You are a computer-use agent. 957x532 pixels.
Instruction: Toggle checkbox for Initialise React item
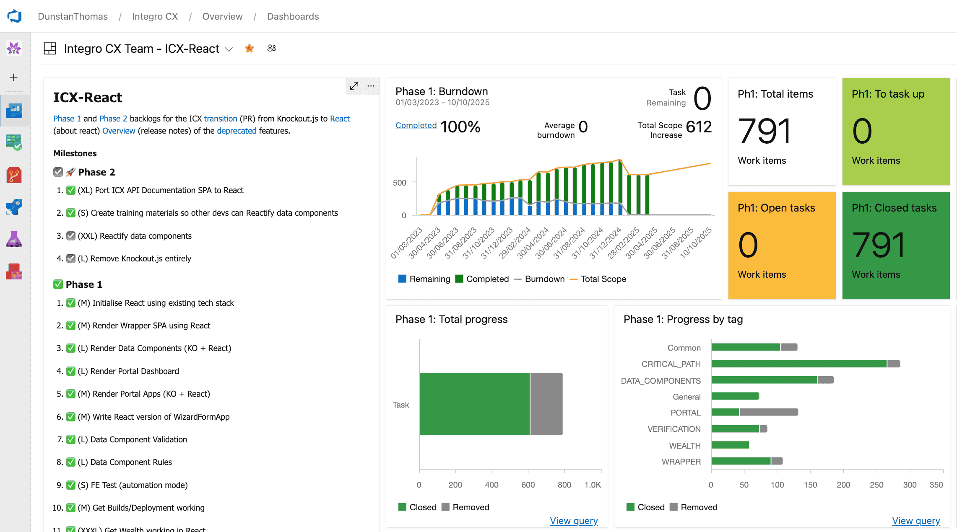(x=71, y=303)
